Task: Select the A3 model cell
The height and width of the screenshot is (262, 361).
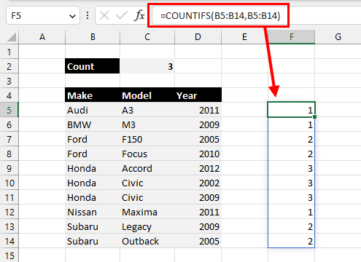Action: 147,110
